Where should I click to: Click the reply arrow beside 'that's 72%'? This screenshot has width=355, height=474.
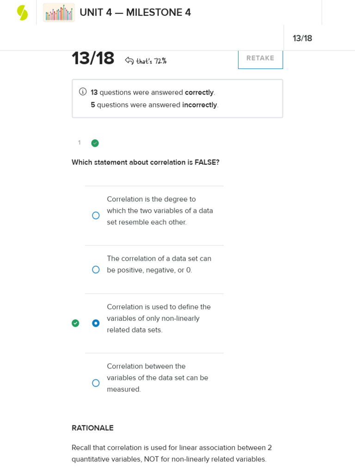coord(129,61)
